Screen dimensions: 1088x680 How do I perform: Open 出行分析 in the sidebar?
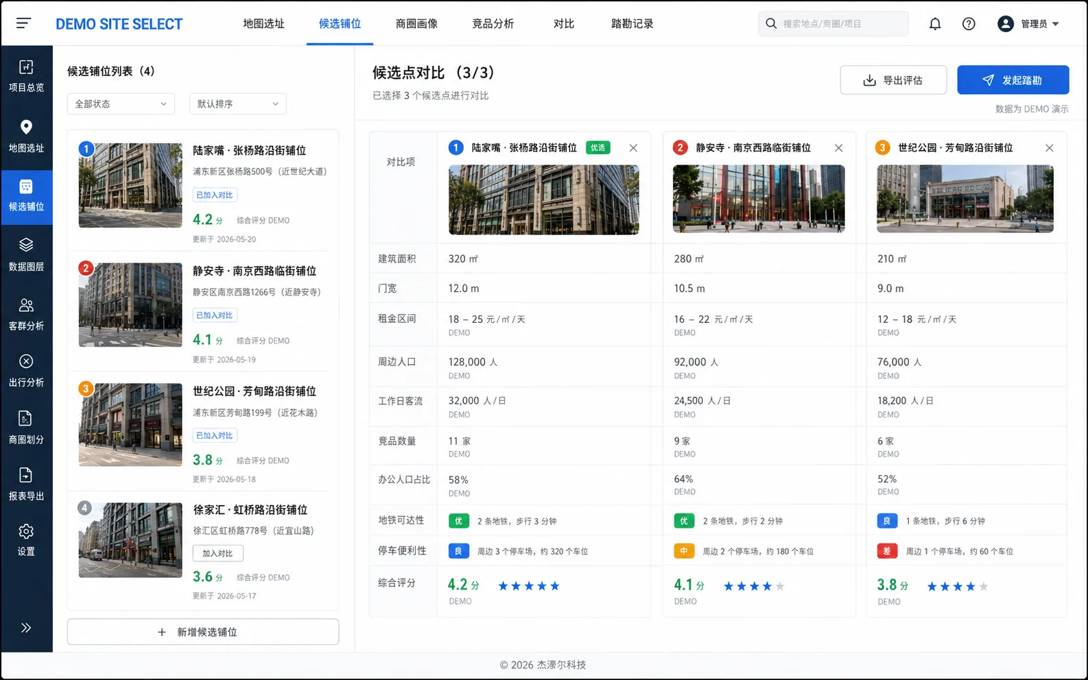(x=26, y=371)
